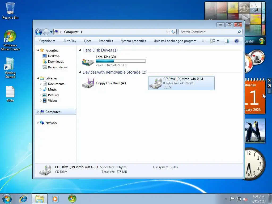Click the Back navigation arrow button
Image resolution: width=272 pixels, height=204 pixels.
click(x=39, y=32)
